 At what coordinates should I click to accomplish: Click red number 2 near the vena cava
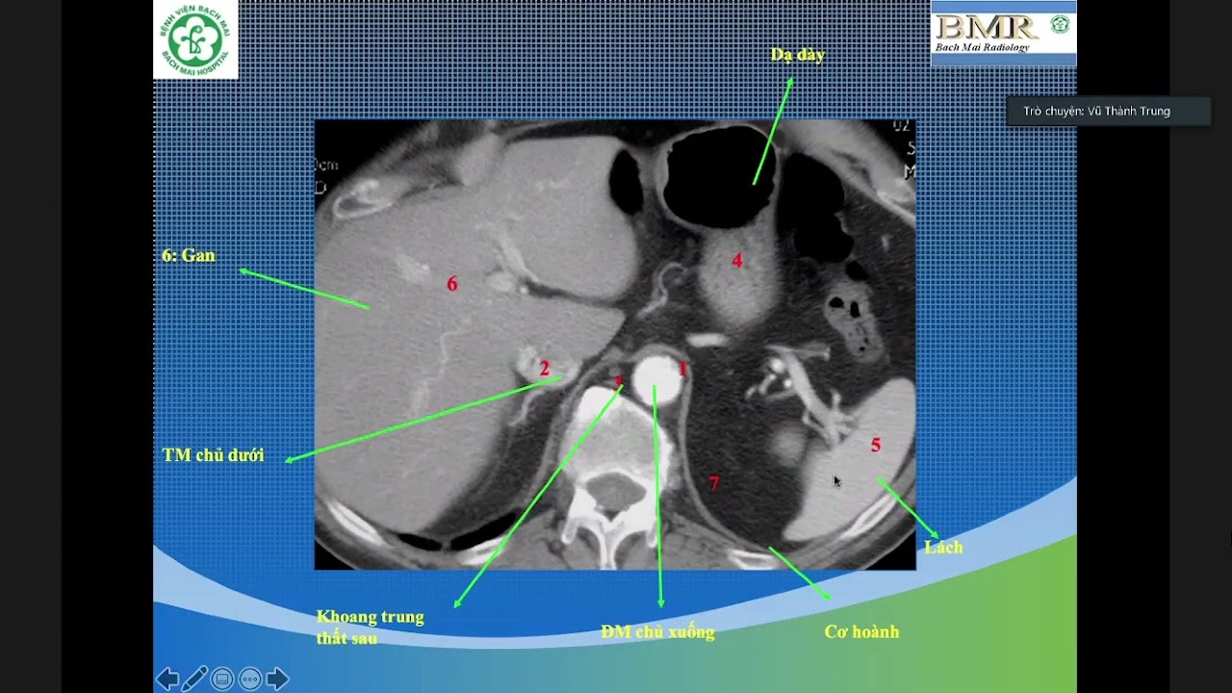544,369
